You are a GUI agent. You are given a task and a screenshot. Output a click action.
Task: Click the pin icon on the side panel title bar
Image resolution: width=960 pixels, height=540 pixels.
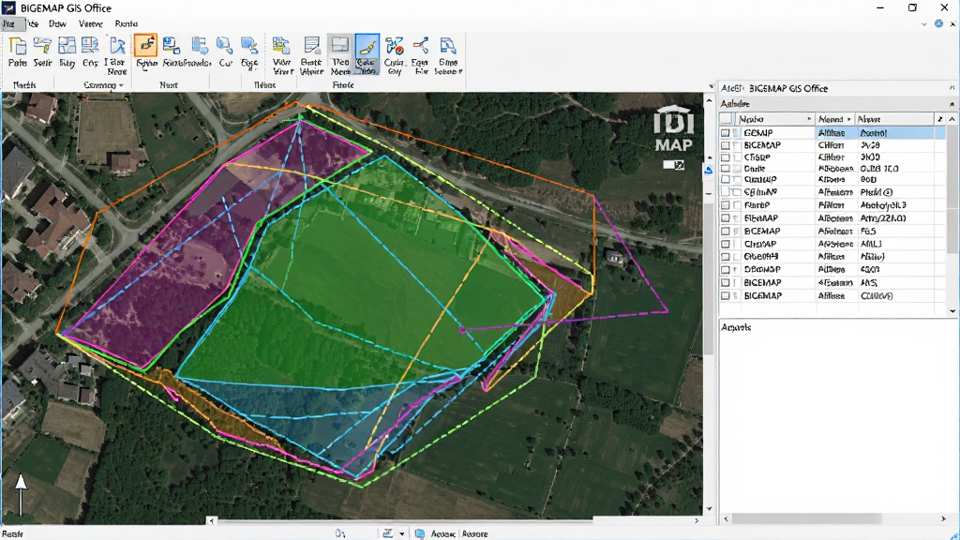952,88
